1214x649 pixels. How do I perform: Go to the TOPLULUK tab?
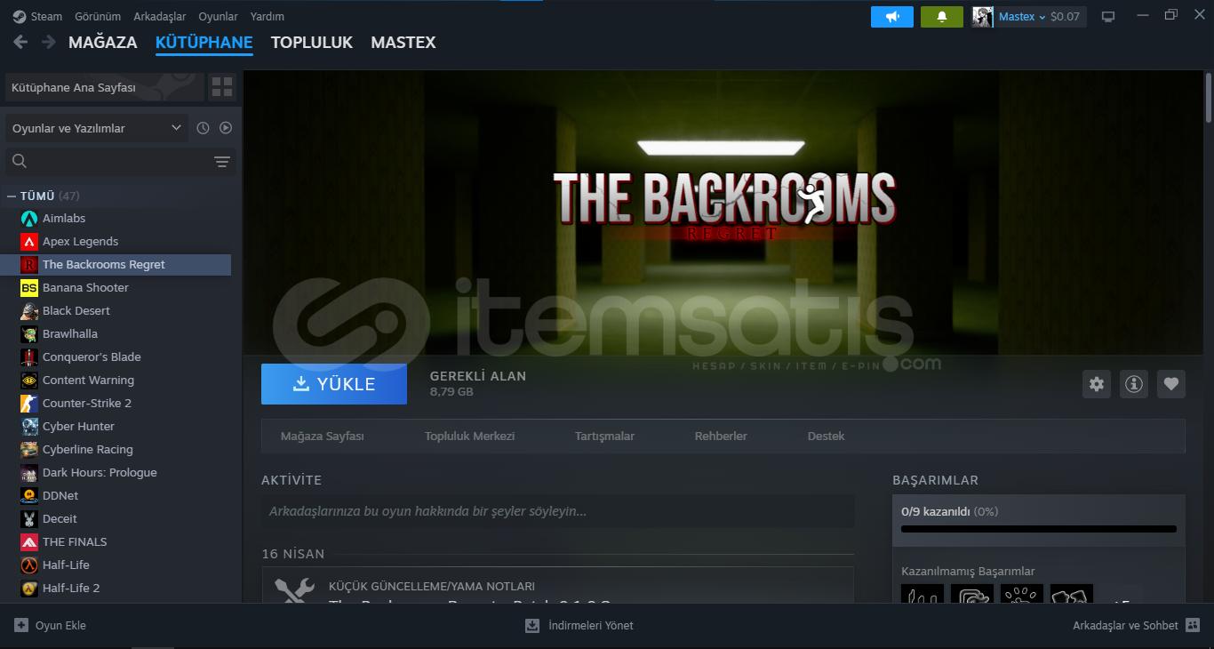[312, 42]
